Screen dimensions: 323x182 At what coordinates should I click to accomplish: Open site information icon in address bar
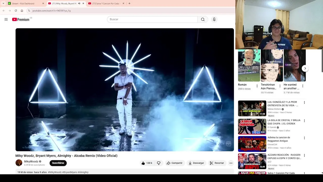tap(29, 11)
